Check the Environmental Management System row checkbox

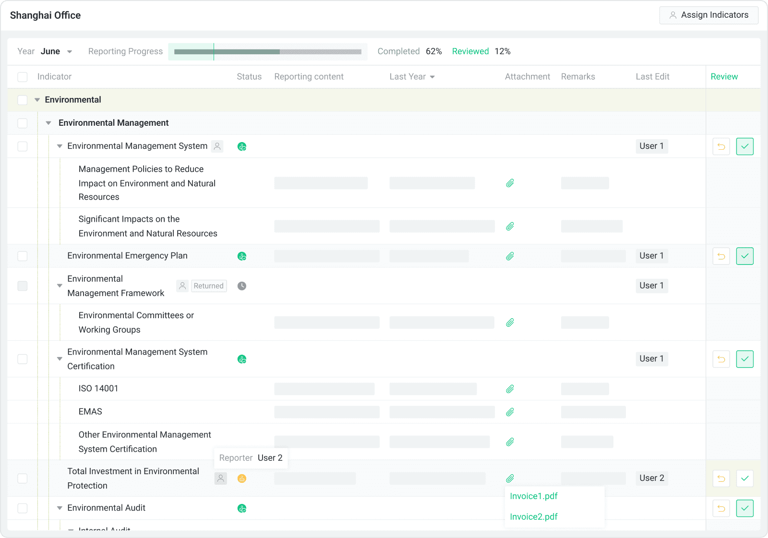coord(23,146)
